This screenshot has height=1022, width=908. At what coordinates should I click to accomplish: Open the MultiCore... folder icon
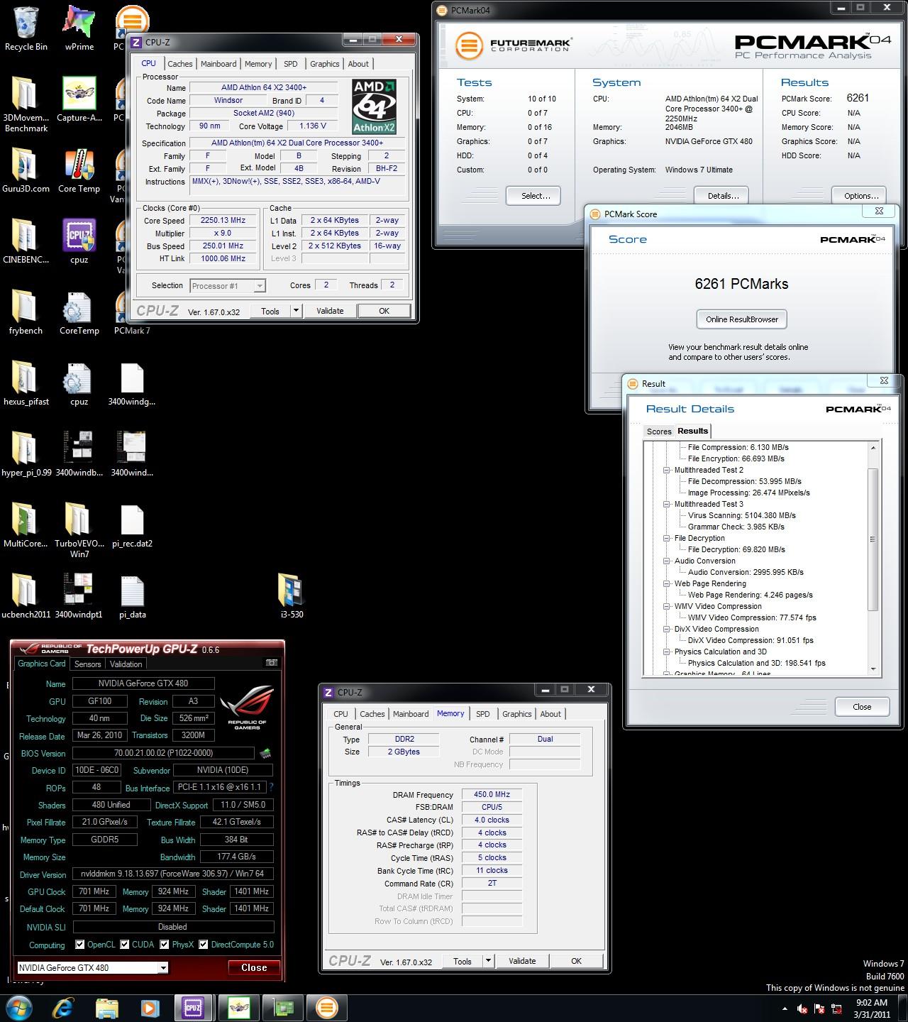pyautogui.click(x=26, y=525)
